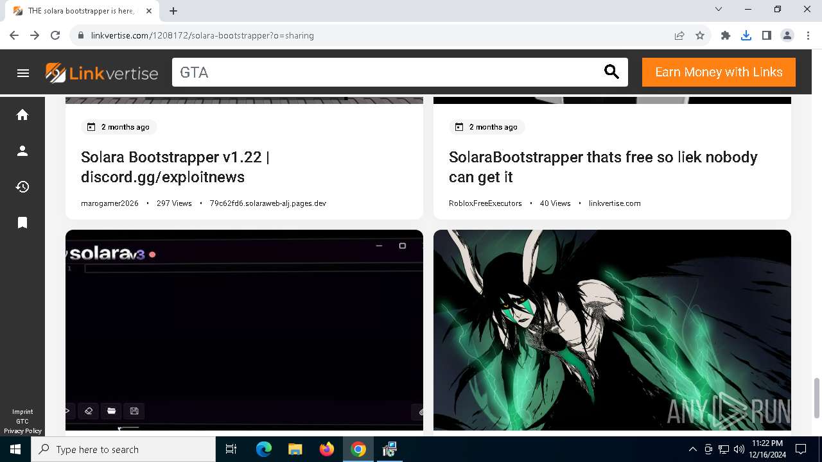Open network icon in system tray

(x=724, y=449)
